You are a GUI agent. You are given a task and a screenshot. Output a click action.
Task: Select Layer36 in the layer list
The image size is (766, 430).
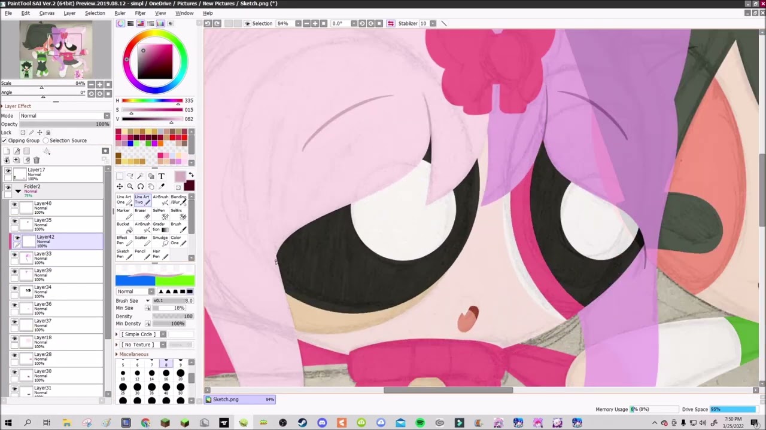(x=57, y=308)
